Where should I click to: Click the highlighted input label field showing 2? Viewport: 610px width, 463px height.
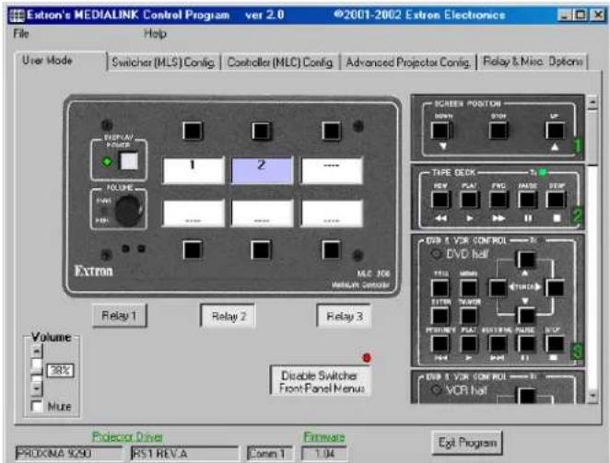tap(262, 170)
